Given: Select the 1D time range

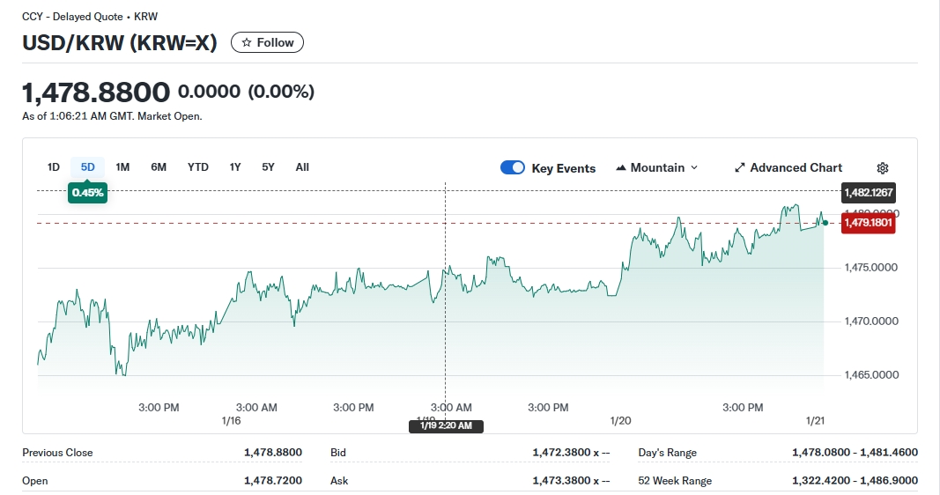Looking at the screenshot, I should click(54, 167).
